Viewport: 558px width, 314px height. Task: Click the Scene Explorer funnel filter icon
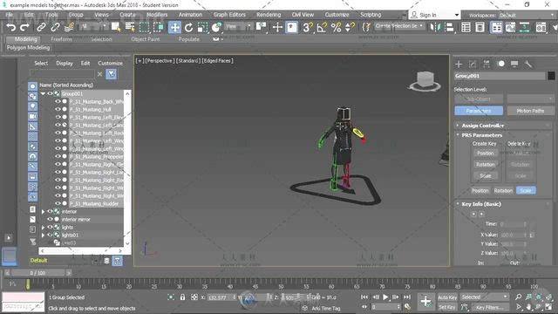(112, 74)
